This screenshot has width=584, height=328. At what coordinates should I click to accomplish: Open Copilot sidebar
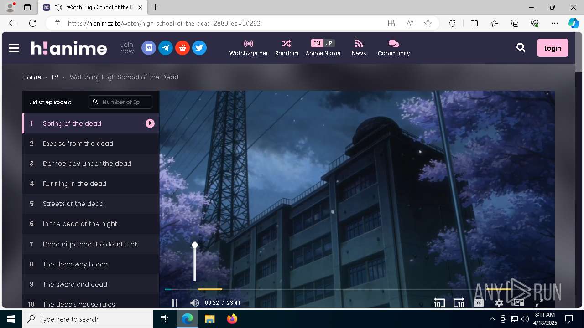point(574,23)
